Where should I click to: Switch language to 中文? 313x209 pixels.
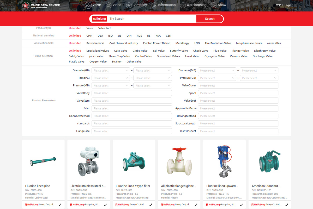coord(278,5)
